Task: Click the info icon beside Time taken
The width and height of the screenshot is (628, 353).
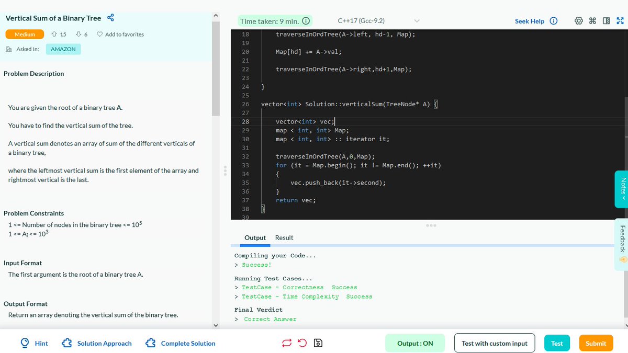Action: (x=306, y=21)
